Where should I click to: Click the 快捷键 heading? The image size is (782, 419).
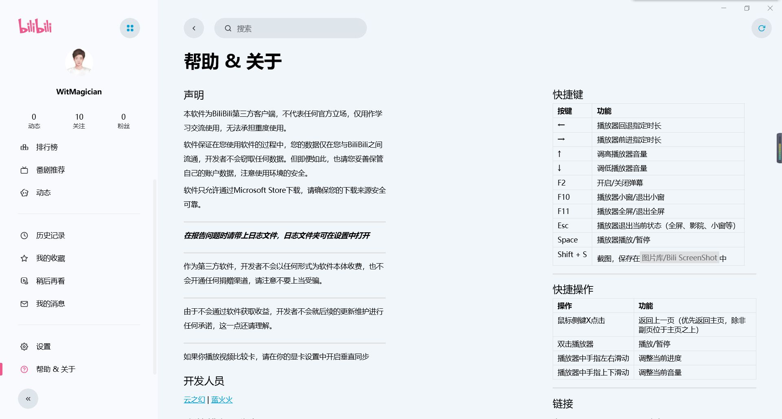pos(568,95)
